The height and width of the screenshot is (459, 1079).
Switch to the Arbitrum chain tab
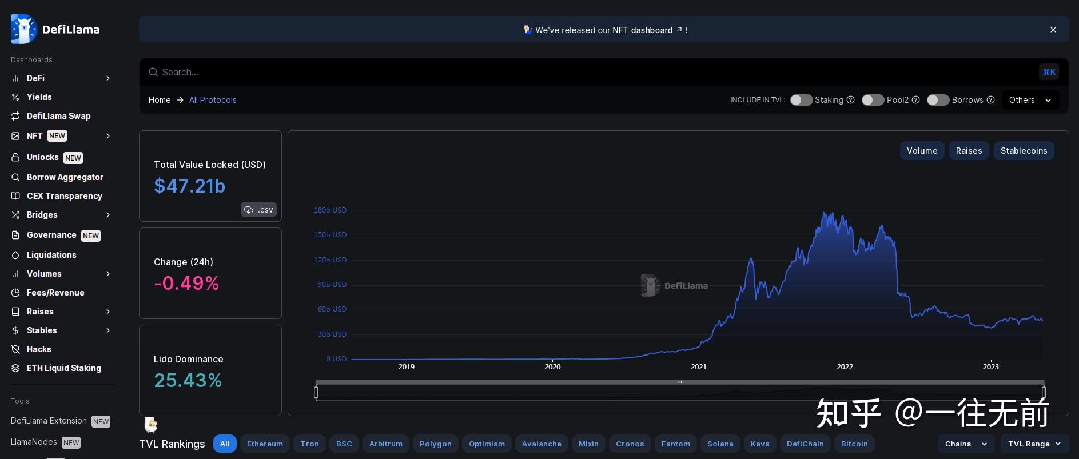coord(385,444)
